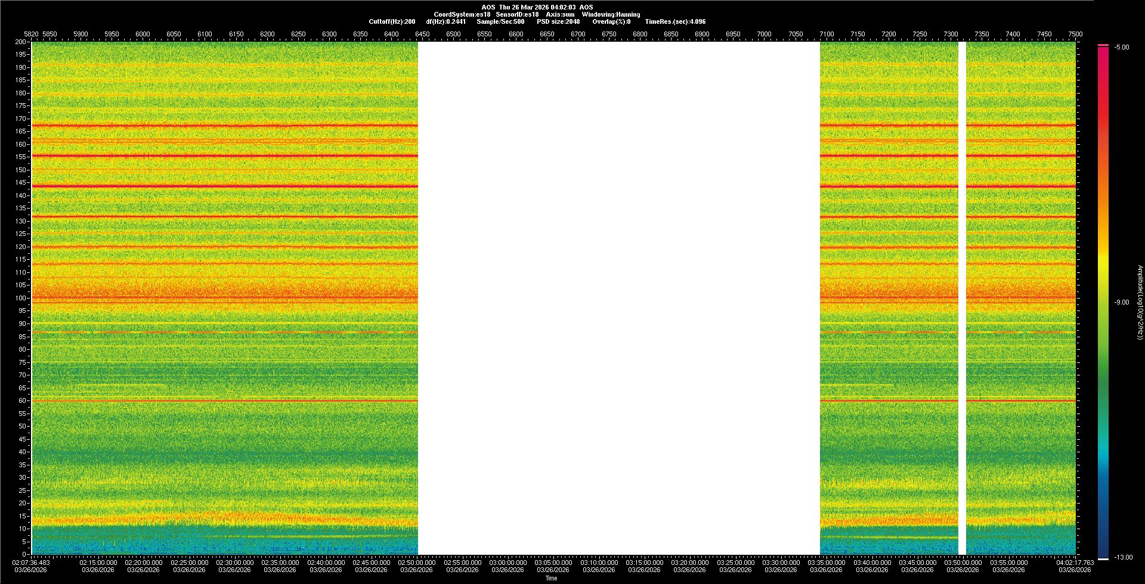Click the 6450 tick on the top axis
This screenshot has height=584, width=1145.
[422, 34]
